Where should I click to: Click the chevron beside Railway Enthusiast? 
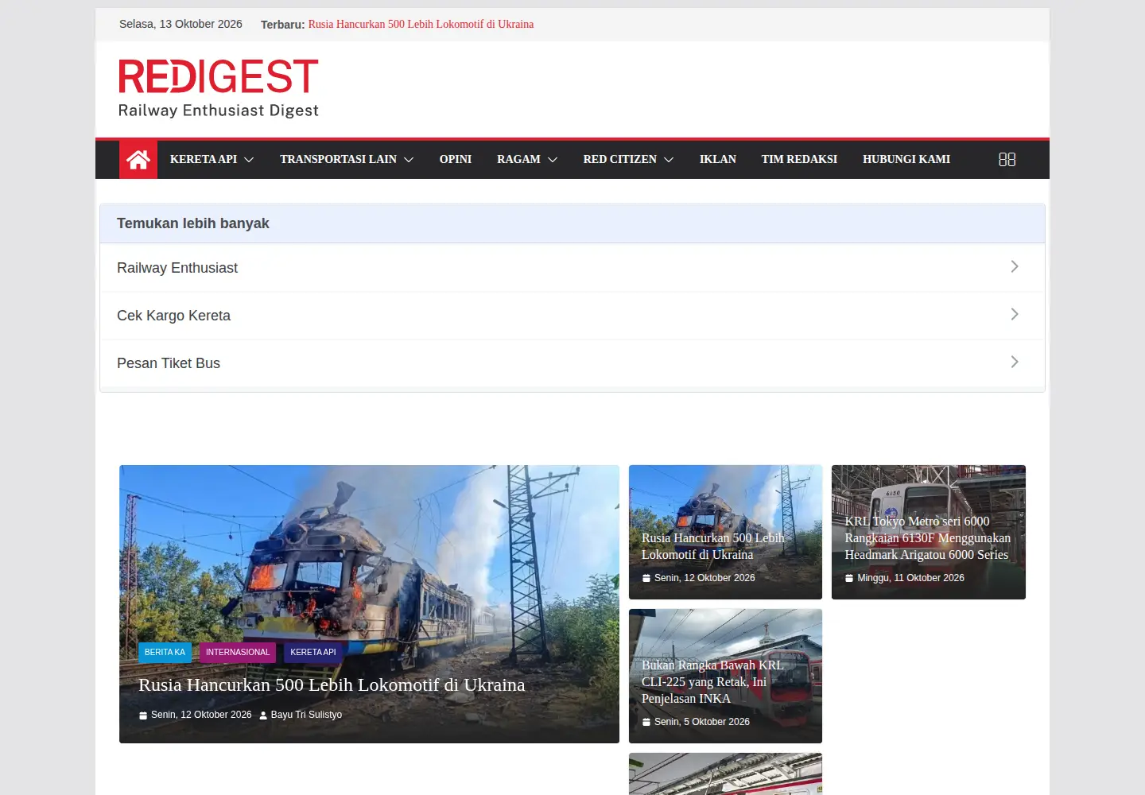[1015, 266]
